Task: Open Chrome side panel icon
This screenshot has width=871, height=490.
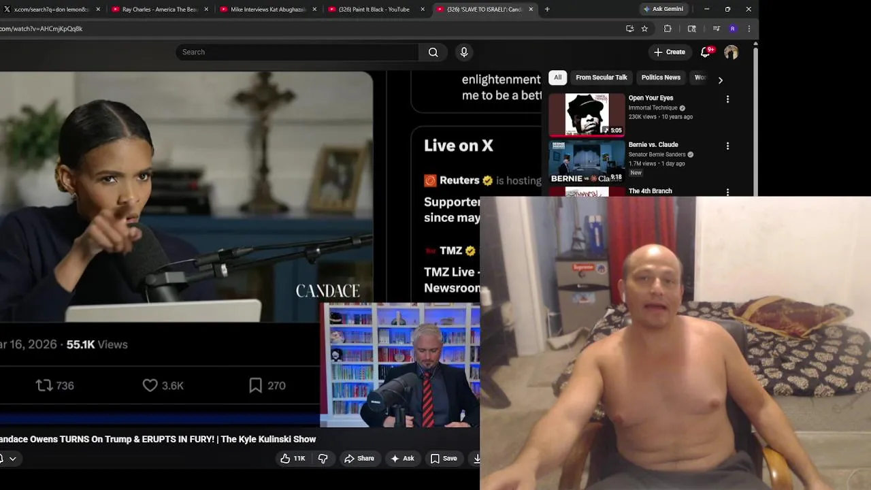Action: [692, 29]
